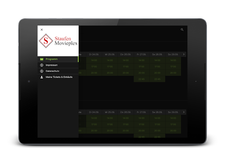
Task: Open the search magnifier icon
Action: pyautogui.click(x=182, y=30)
